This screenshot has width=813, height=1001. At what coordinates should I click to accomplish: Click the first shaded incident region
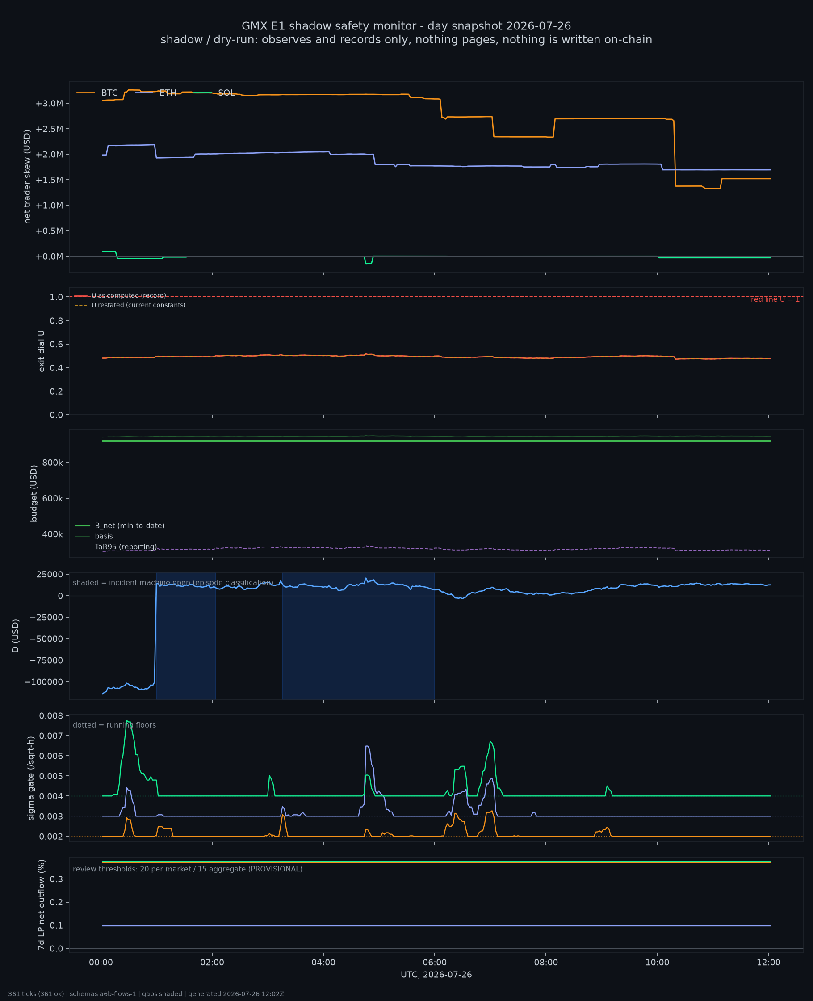[186, 636]
